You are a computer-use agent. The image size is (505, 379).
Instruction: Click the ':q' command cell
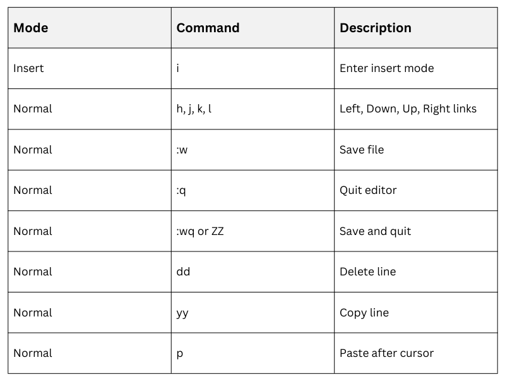182,190
